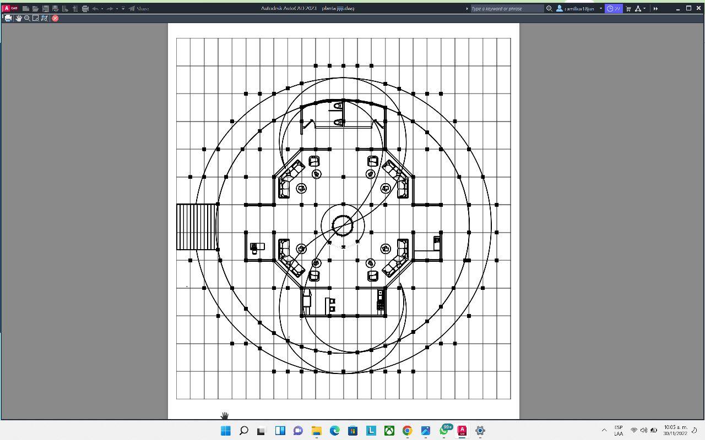
Task: Open Microsoft Store from taskbar
Action: tap(352, 431)
